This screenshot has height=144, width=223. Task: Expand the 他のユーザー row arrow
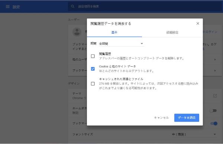(x=215, y=60)
